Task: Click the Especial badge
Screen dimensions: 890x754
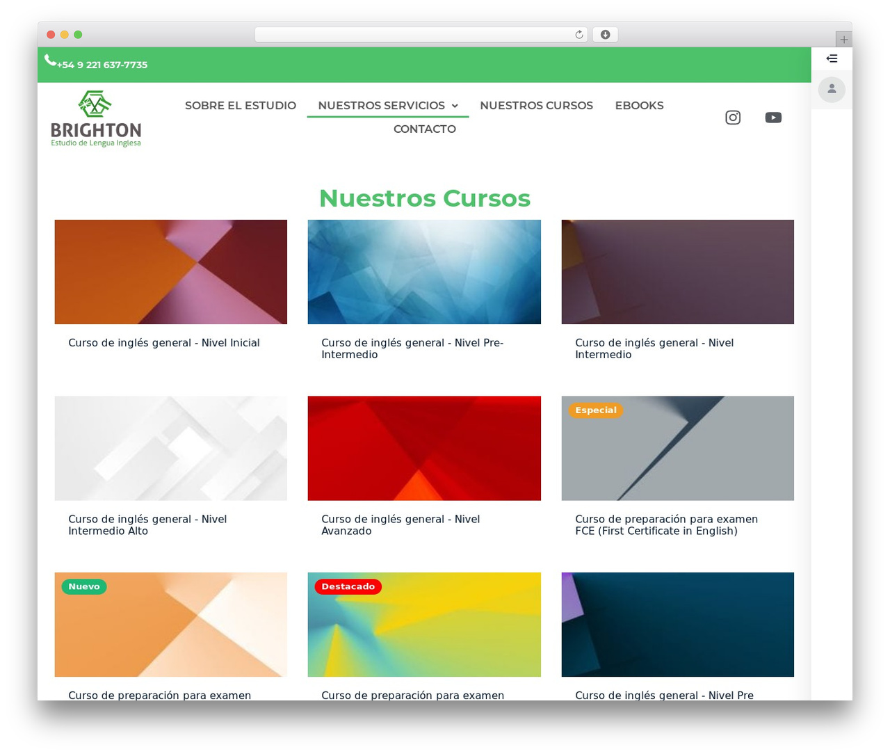Action: point(596,410)
